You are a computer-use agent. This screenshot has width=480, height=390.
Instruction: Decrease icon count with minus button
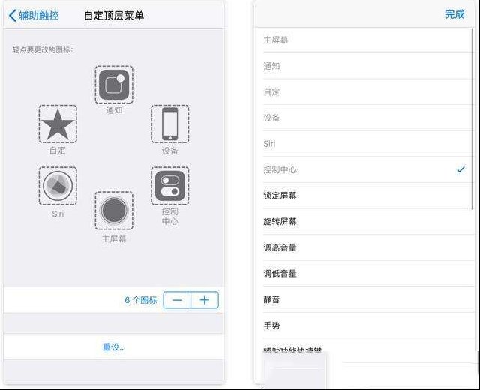point(177,300)
